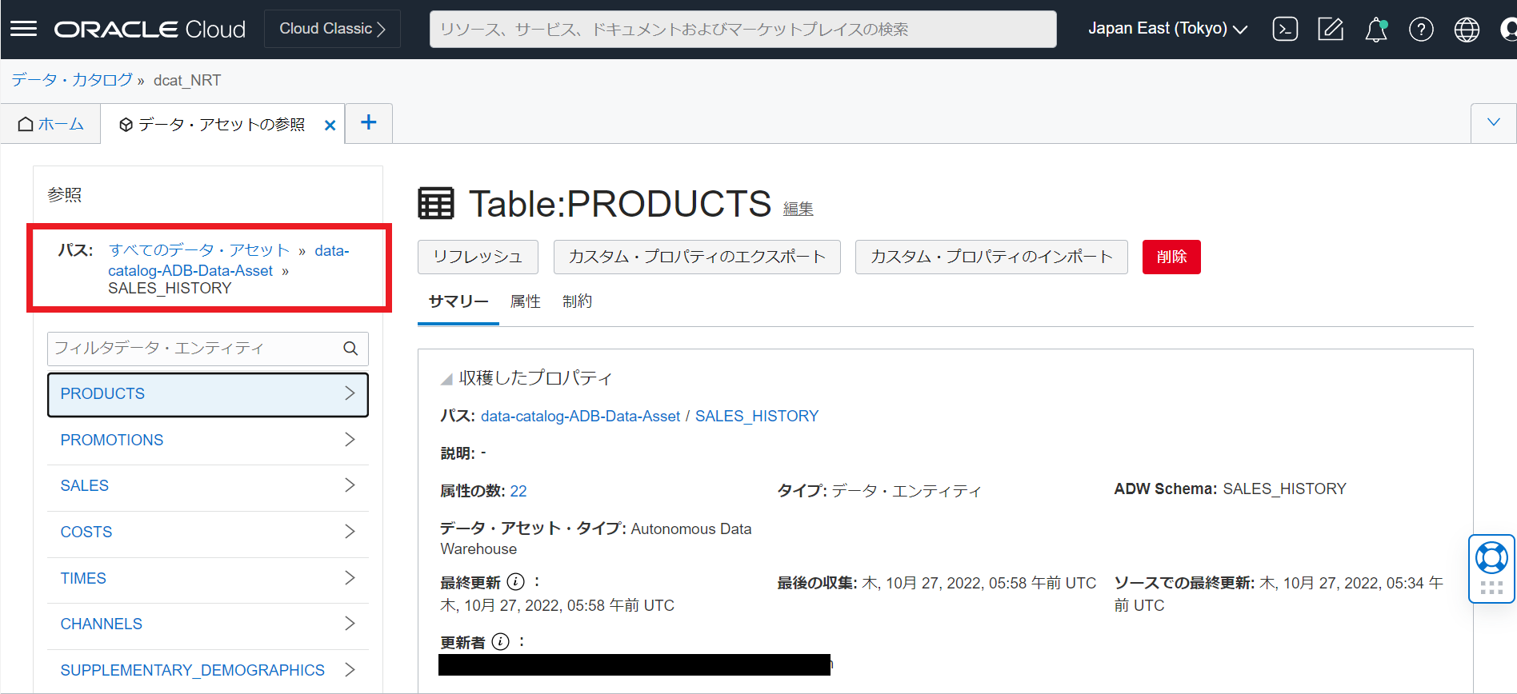The height and width of the screenshot is (694, 1517).
Task: Add a new tab with plus icon
Action: 368,122
